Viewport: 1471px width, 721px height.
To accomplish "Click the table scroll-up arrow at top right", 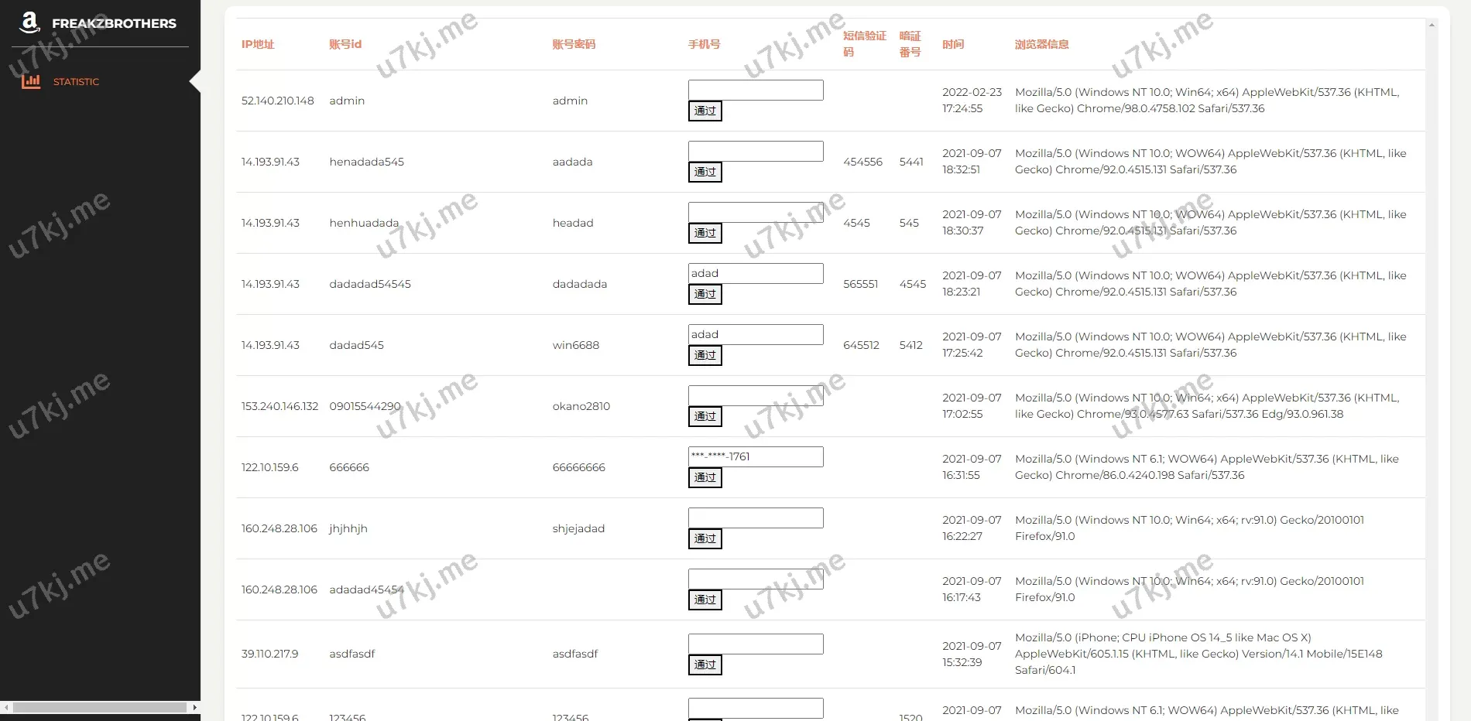I will pyautogui.click(x=1432, y=25).
